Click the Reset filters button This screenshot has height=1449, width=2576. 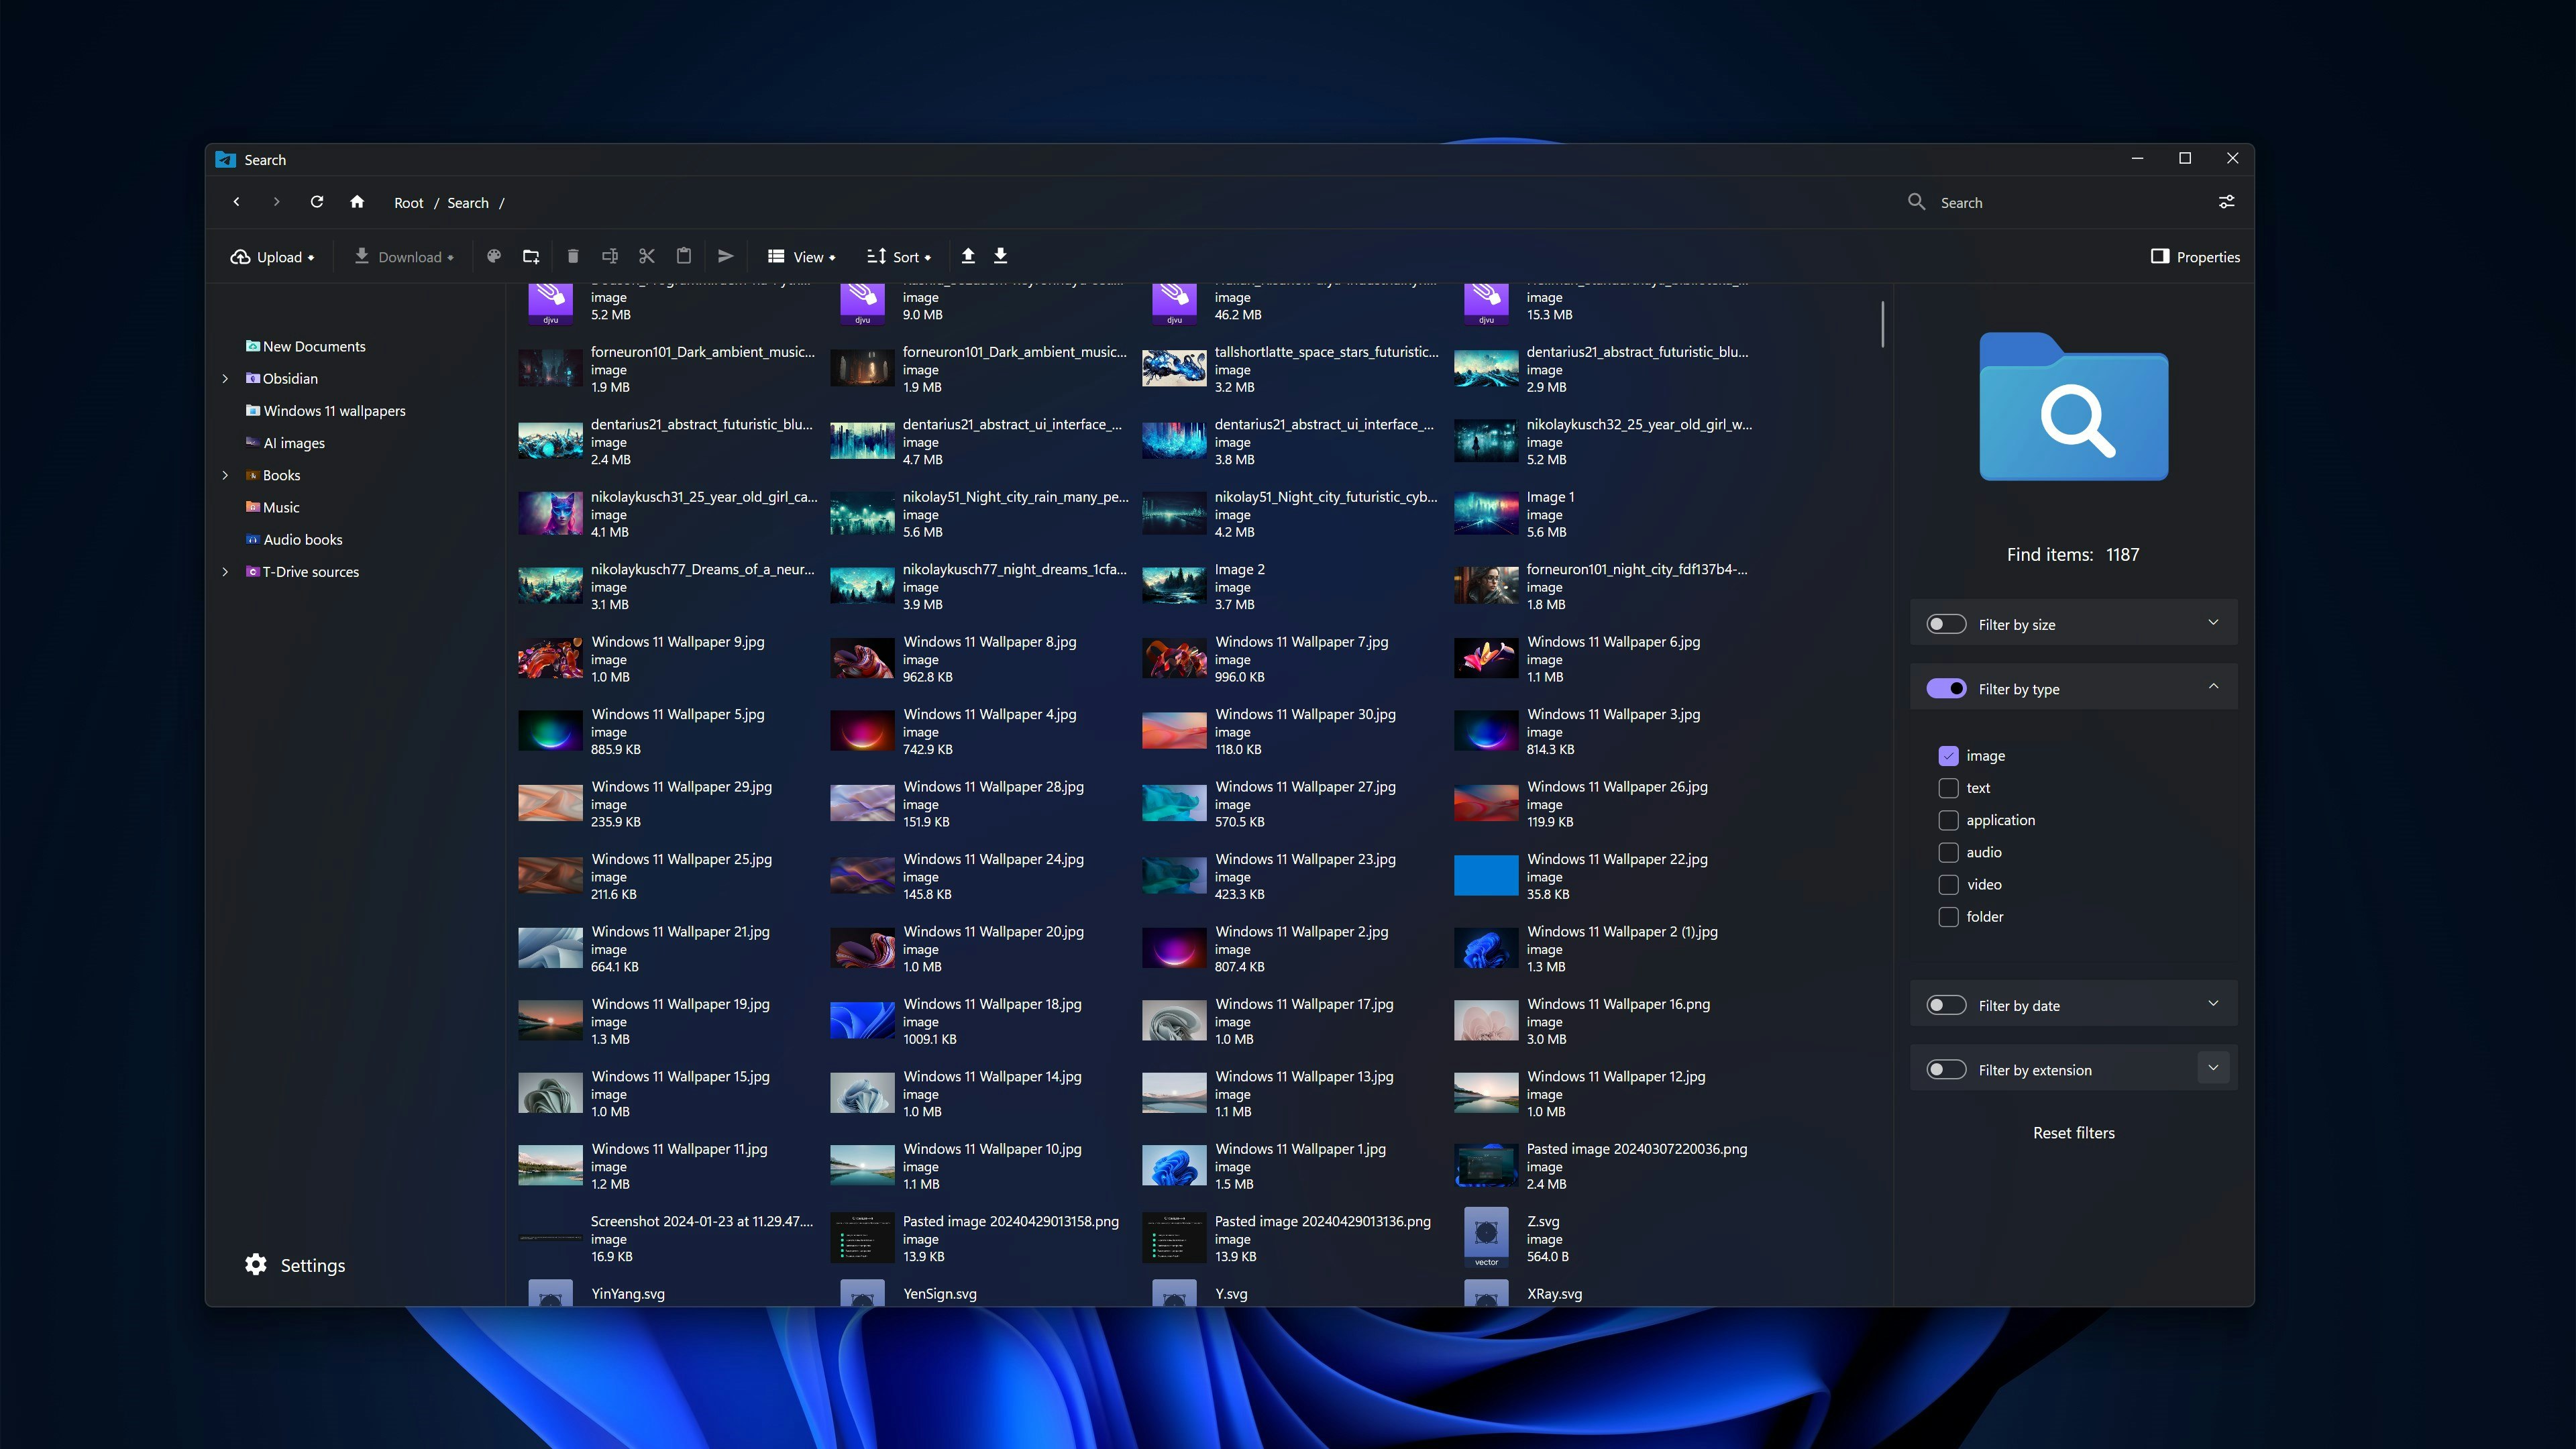point(2073,1132)
